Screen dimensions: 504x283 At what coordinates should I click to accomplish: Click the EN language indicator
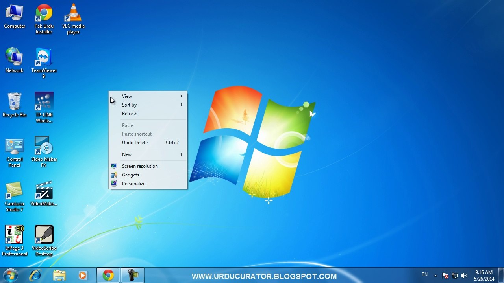(x=424, y=275)
